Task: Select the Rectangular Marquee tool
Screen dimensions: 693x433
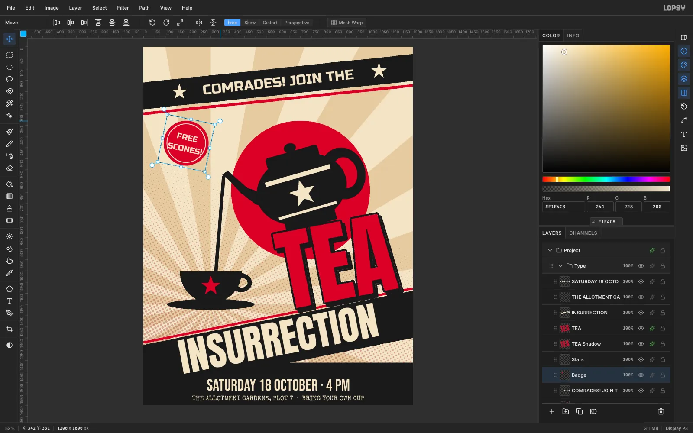Action: [10, 55]
